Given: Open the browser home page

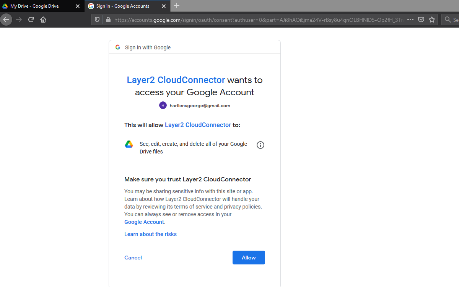Looking at the screenshot, I should pos(43,20).
